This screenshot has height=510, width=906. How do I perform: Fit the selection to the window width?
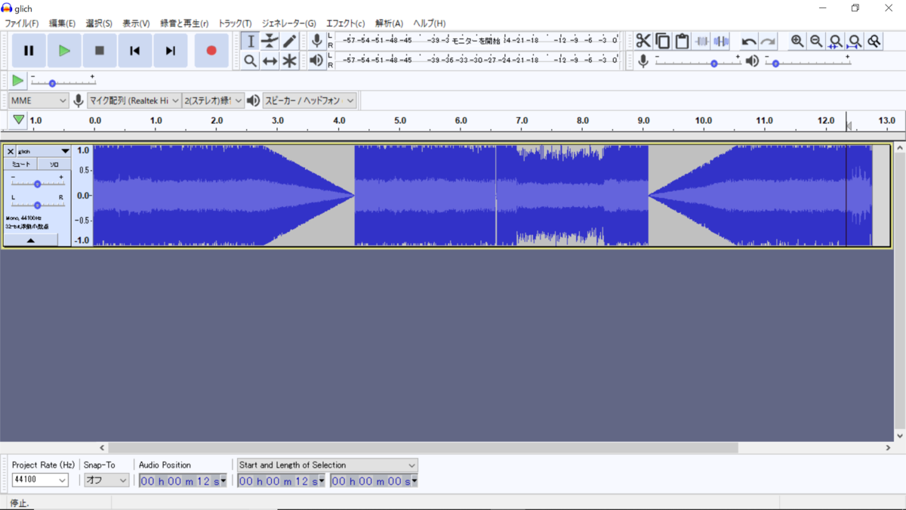[x=836, y=41]
